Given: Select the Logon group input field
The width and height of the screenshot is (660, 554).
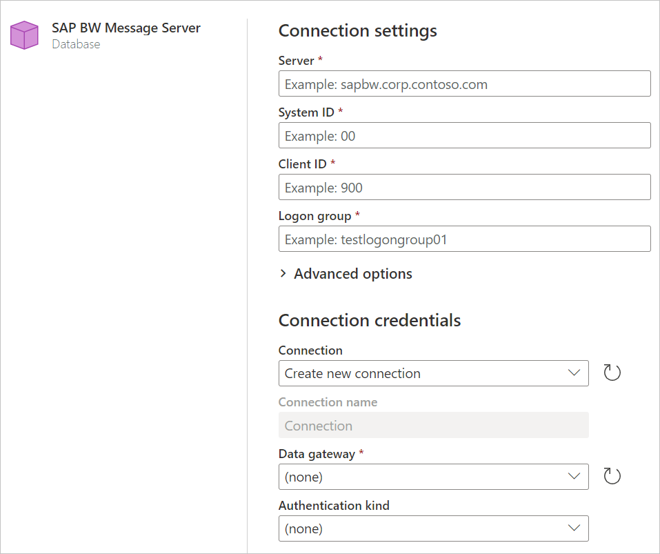Looking at the screenshot, I should [464, 239].
